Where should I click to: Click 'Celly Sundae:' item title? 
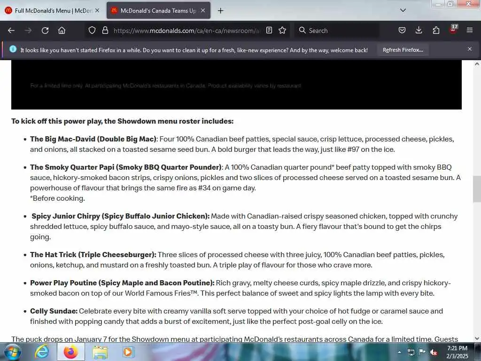coord(54,311)
